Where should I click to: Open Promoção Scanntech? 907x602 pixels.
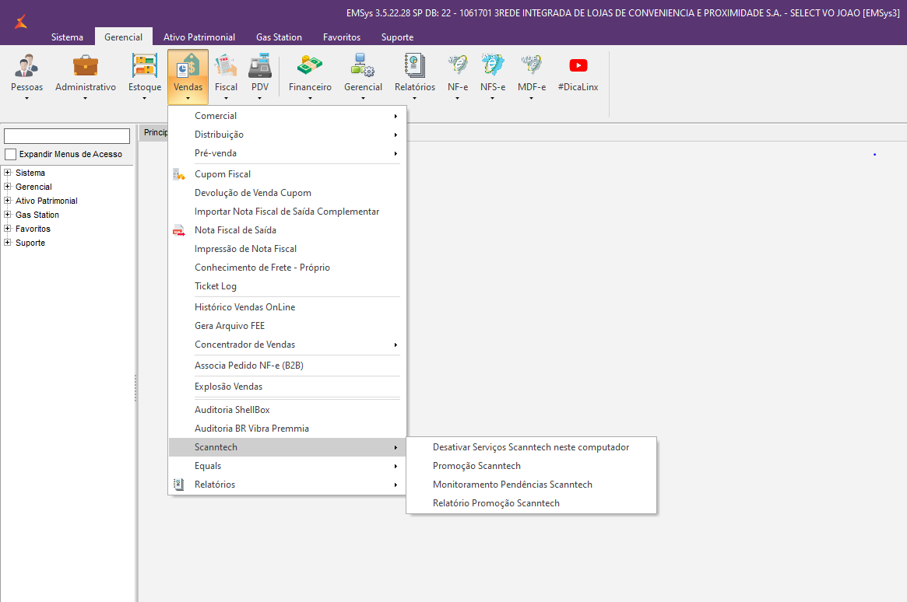click(x=531, y=466)
